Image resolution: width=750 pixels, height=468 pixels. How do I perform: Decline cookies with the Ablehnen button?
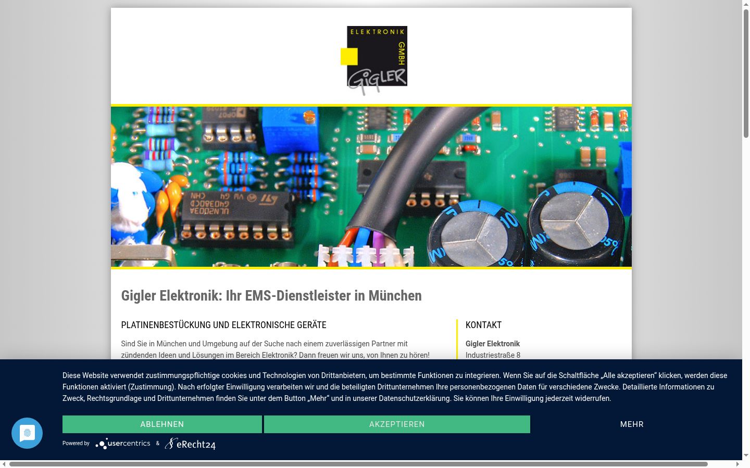coord(162,424)
